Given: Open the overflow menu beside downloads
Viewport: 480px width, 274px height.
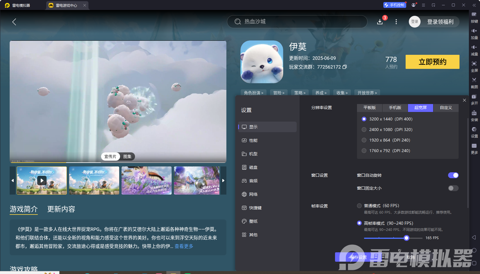Looking at the screenshot, I should click(x=396, y=22).
